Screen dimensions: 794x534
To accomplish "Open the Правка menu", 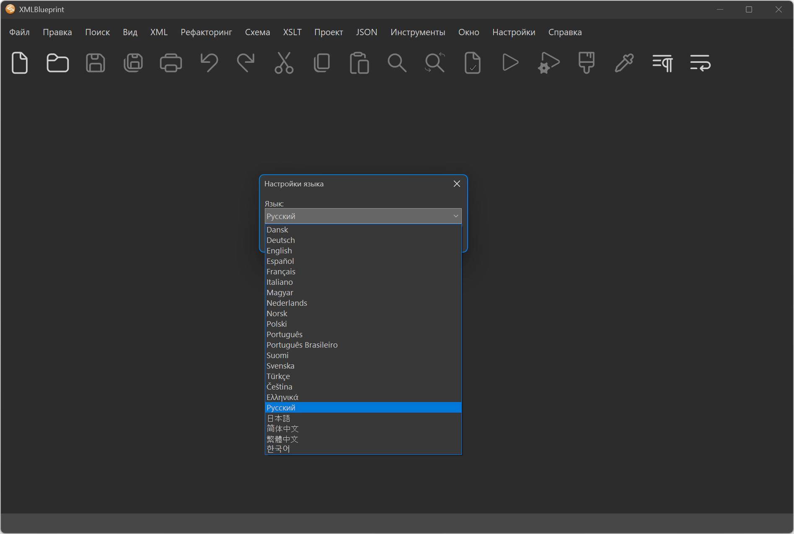I will click(57, 32).
